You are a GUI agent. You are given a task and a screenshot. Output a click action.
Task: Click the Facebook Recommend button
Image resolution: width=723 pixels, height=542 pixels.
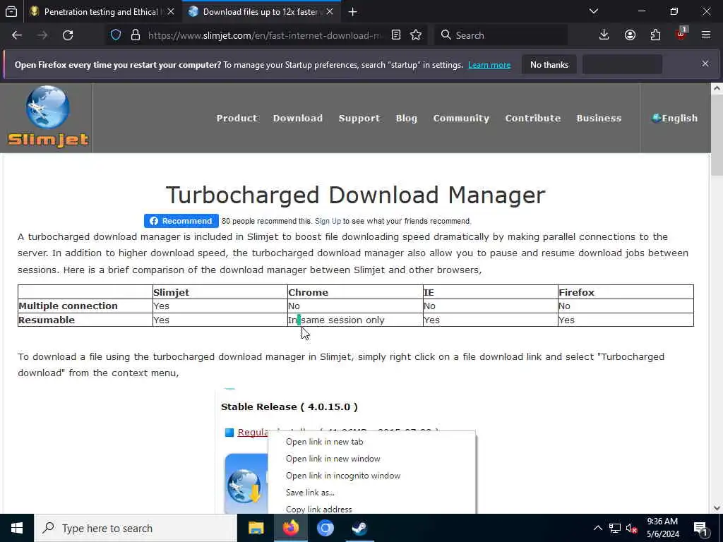181,221
